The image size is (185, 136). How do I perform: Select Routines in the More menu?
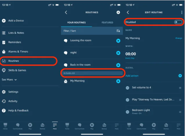[14, 61]
